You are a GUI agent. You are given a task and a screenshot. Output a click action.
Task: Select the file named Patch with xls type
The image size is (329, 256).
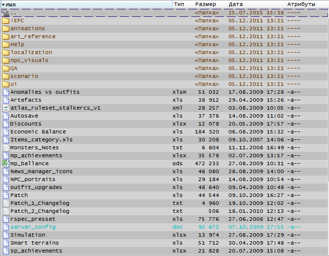pos(19,195)
